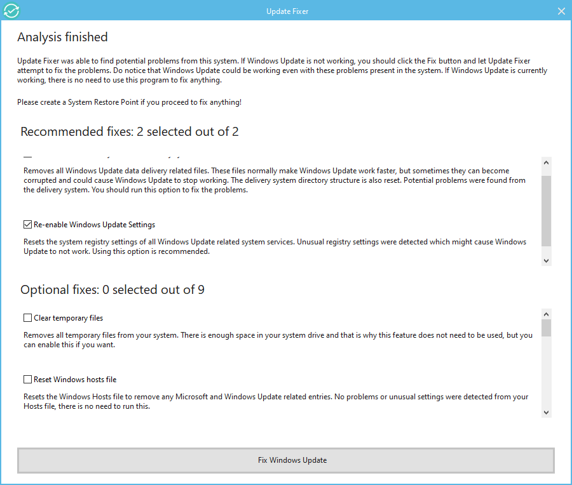Screen dimensions: 572x485
Task: Click up arrow of recommended fixes scrollbar
Action: [546, 163]
